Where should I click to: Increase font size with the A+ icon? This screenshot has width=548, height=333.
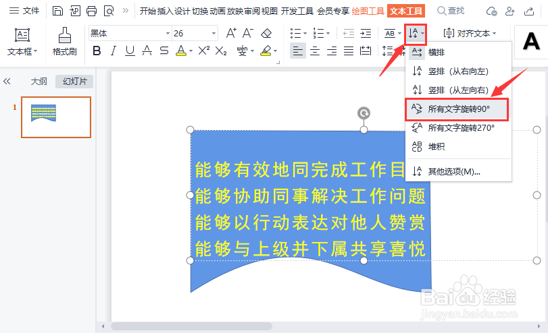click(x=231, y=33)
